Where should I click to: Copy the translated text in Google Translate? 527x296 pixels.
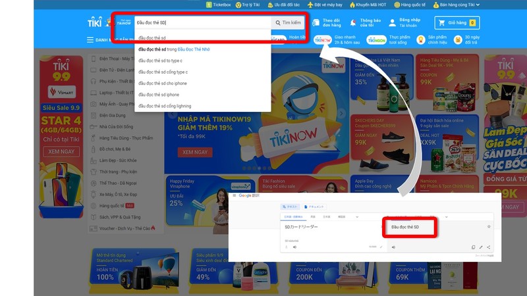pos(473,247)
